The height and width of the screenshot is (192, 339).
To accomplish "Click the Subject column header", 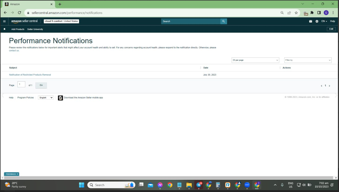I will coord(13,68).
